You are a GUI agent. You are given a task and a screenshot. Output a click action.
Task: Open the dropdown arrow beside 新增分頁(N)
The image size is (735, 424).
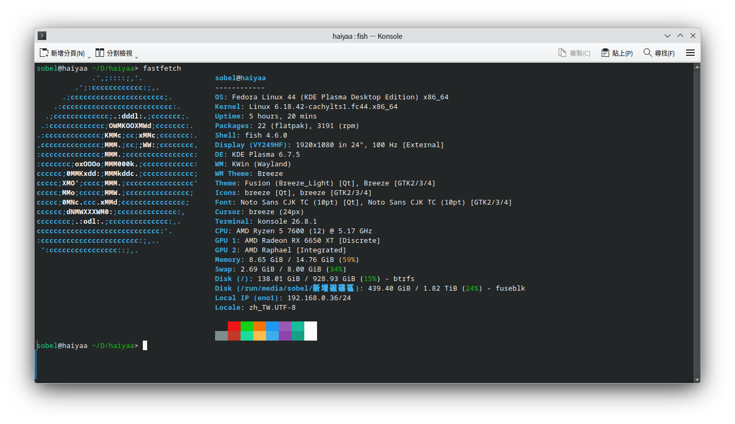(89, 57)
